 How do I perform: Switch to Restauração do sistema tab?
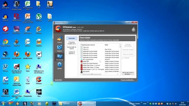pyautogui.click(x=71, y=48)
